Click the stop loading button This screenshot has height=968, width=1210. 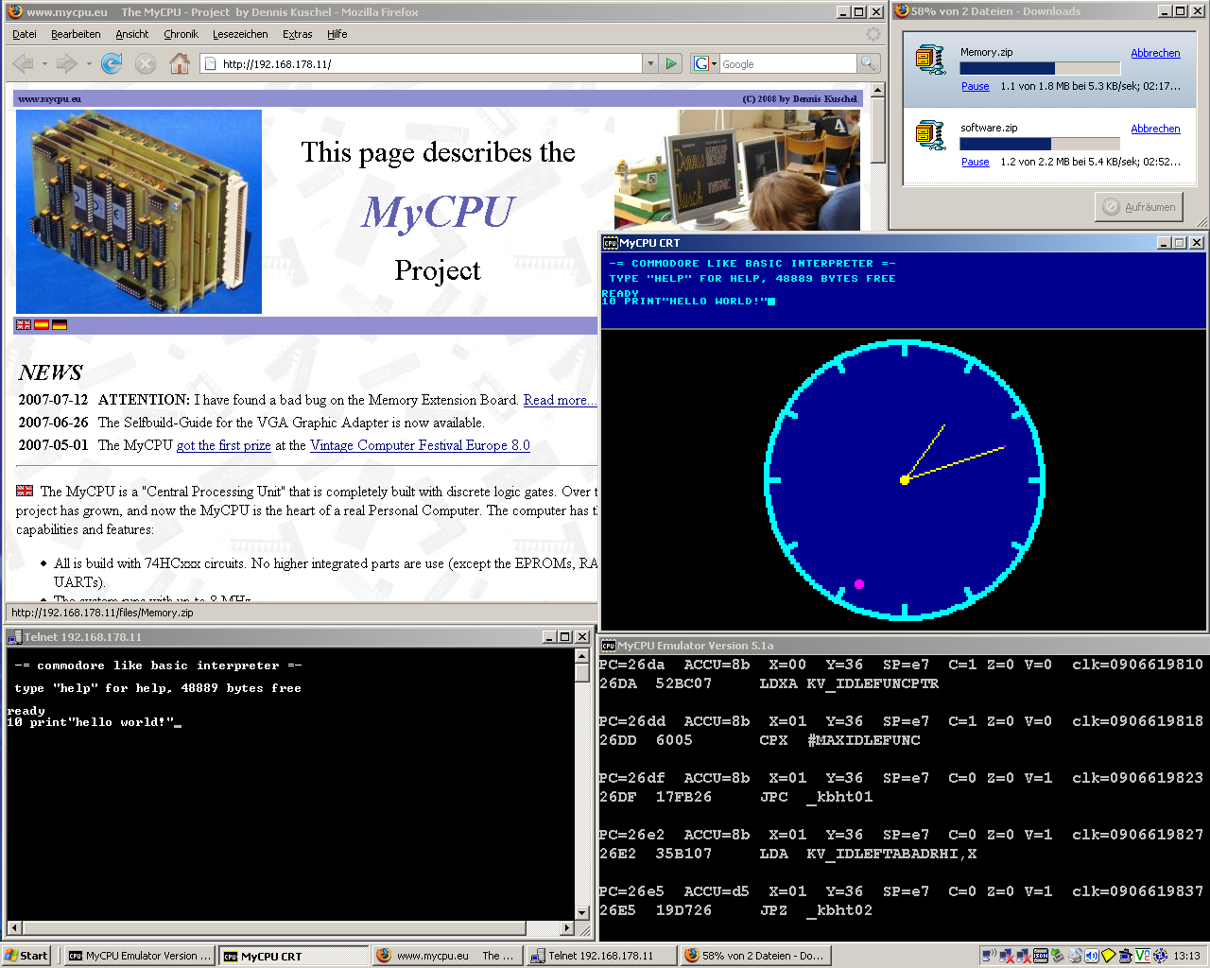(x=145, y=64)
